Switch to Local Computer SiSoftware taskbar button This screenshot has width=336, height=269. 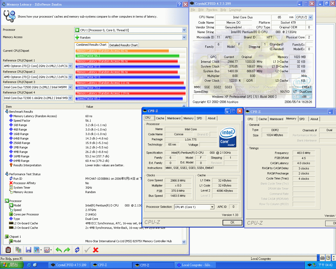click(x=195, y=265)
